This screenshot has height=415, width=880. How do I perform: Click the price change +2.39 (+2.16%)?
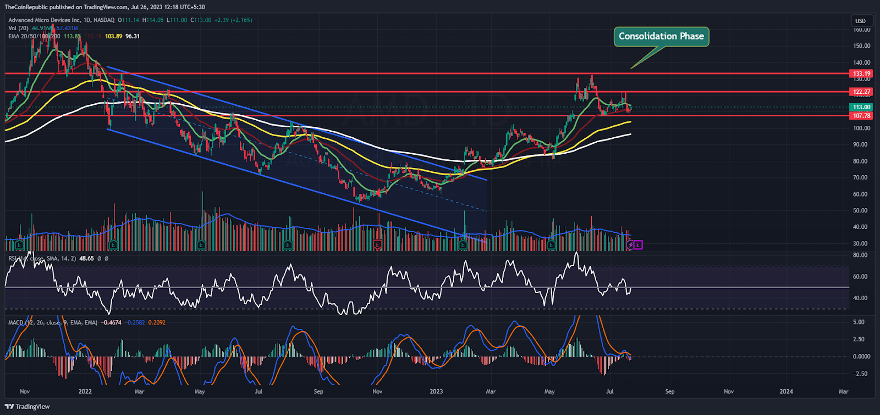pyautogui.click(x=233, y=20)
